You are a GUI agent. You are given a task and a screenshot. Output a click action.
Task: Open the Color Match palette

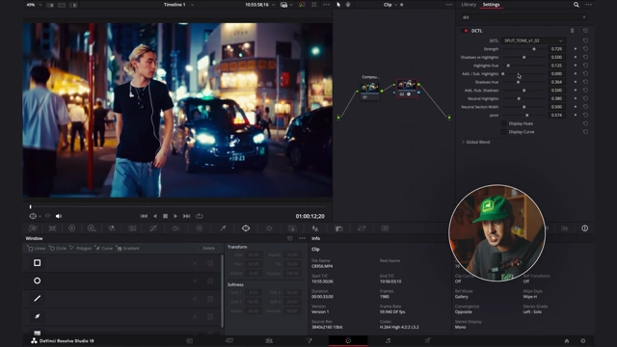click(52, 228)
